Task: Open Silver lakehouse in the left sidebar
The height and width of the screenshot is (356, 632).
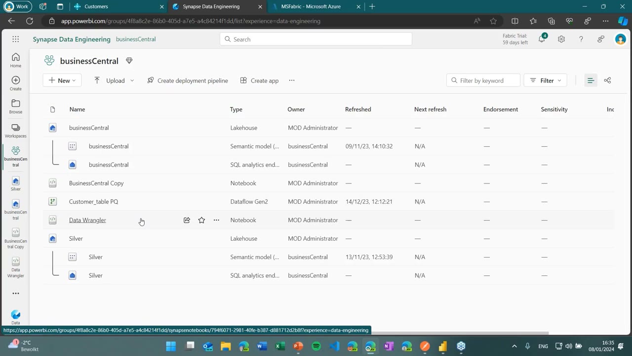Action: tap(16, 183)
